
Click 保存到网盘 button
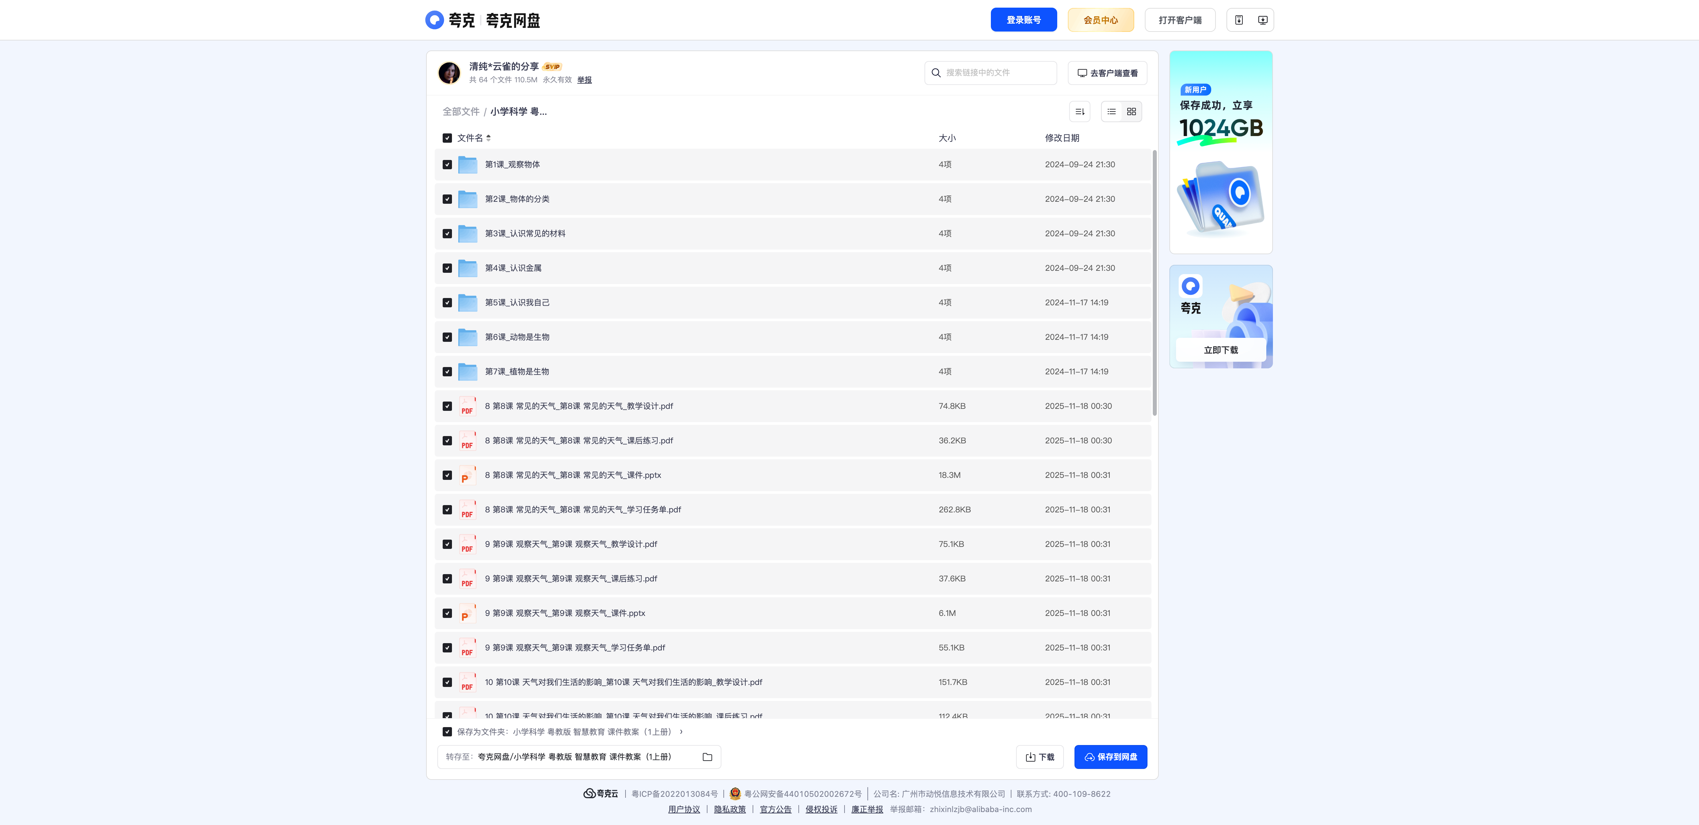[1111, 757]
